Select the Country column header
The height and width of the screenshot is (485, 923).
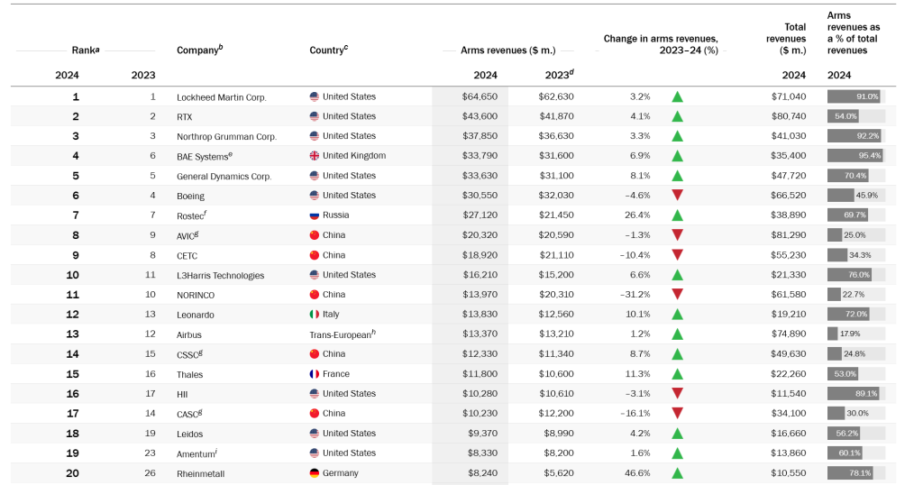tap(328, 50)
